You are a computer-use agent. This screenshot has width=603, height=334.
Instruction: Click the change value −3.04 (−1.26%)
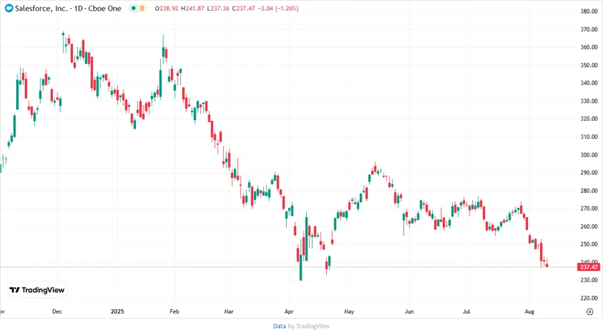point(278,8)
